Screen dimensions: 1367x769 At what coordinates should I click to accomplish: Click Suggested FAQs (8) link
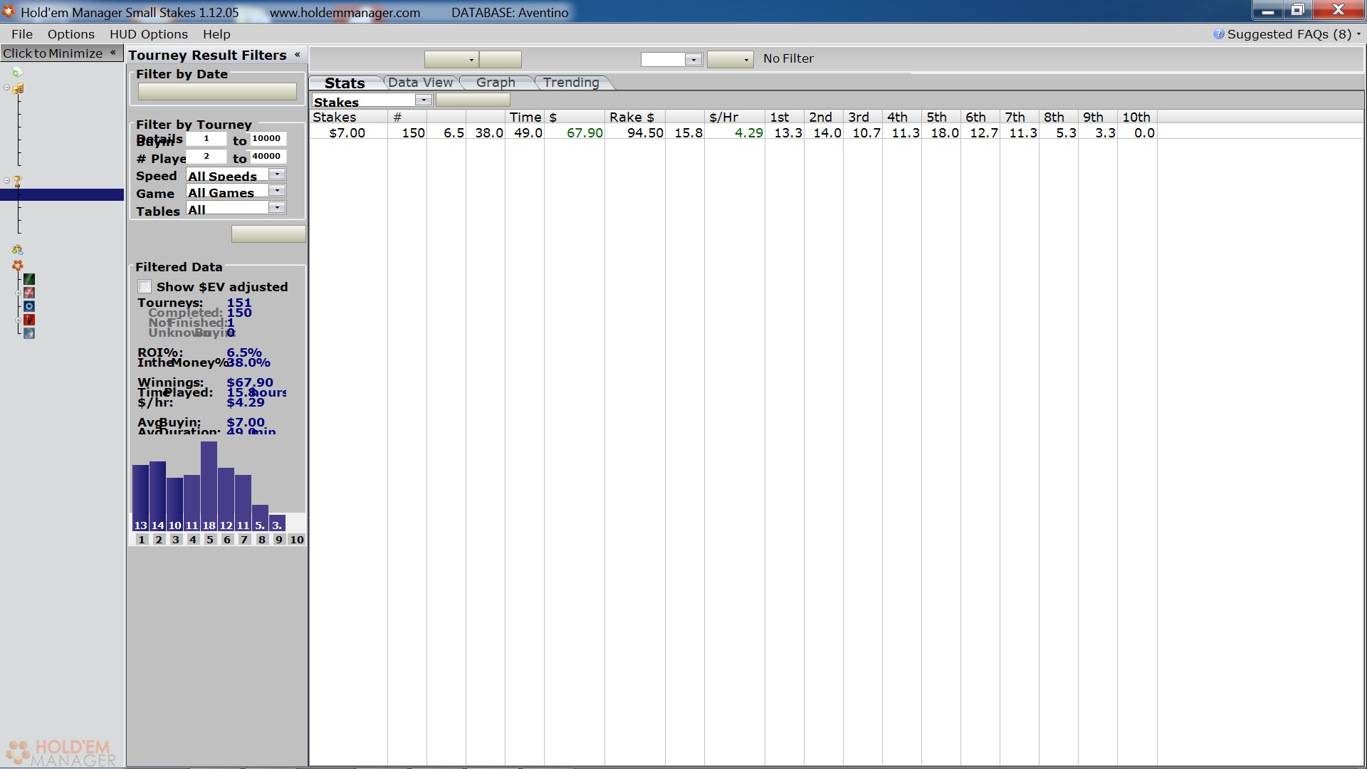[1289, 34]
